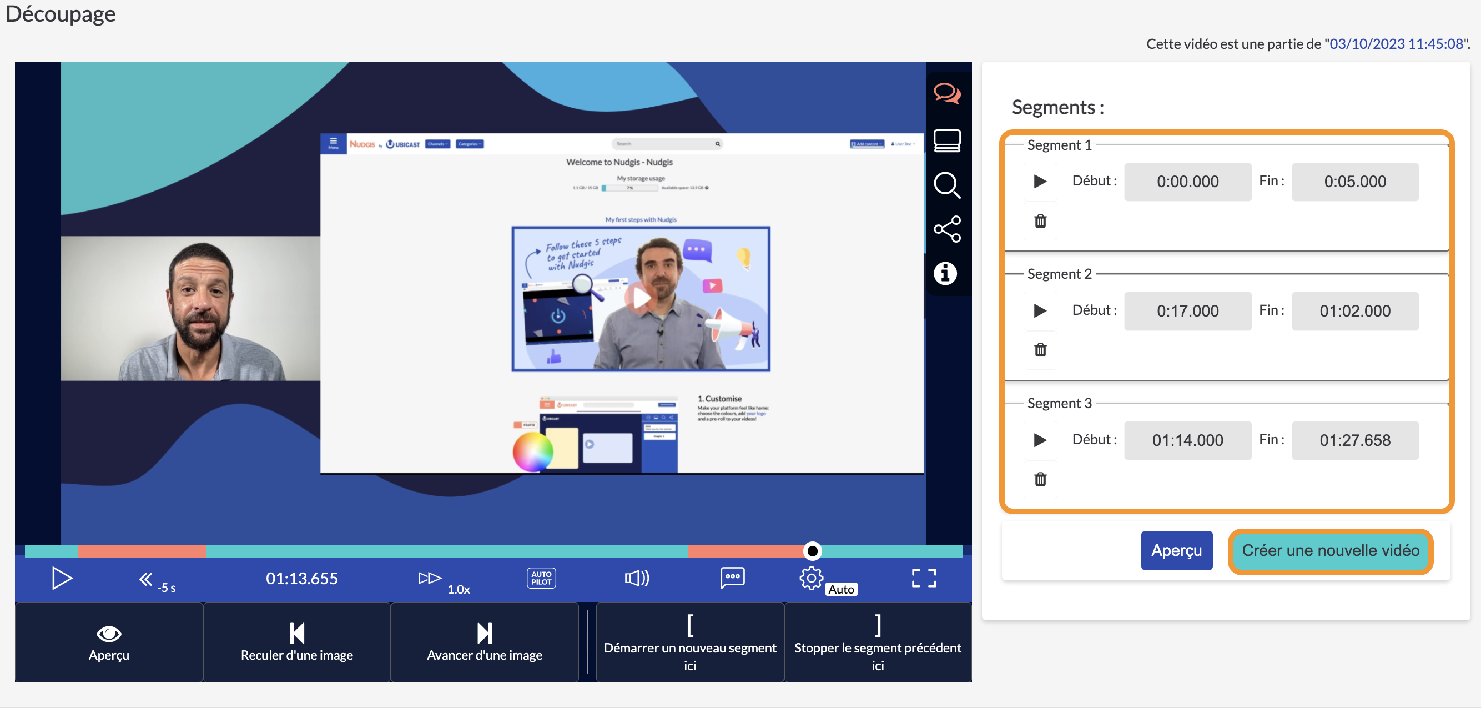Image resolution: width=1481 pixels, height=708 pixels.
Task: Seek to first red segment on timeline
Action: pyautogui.click(x=142, y=551)
